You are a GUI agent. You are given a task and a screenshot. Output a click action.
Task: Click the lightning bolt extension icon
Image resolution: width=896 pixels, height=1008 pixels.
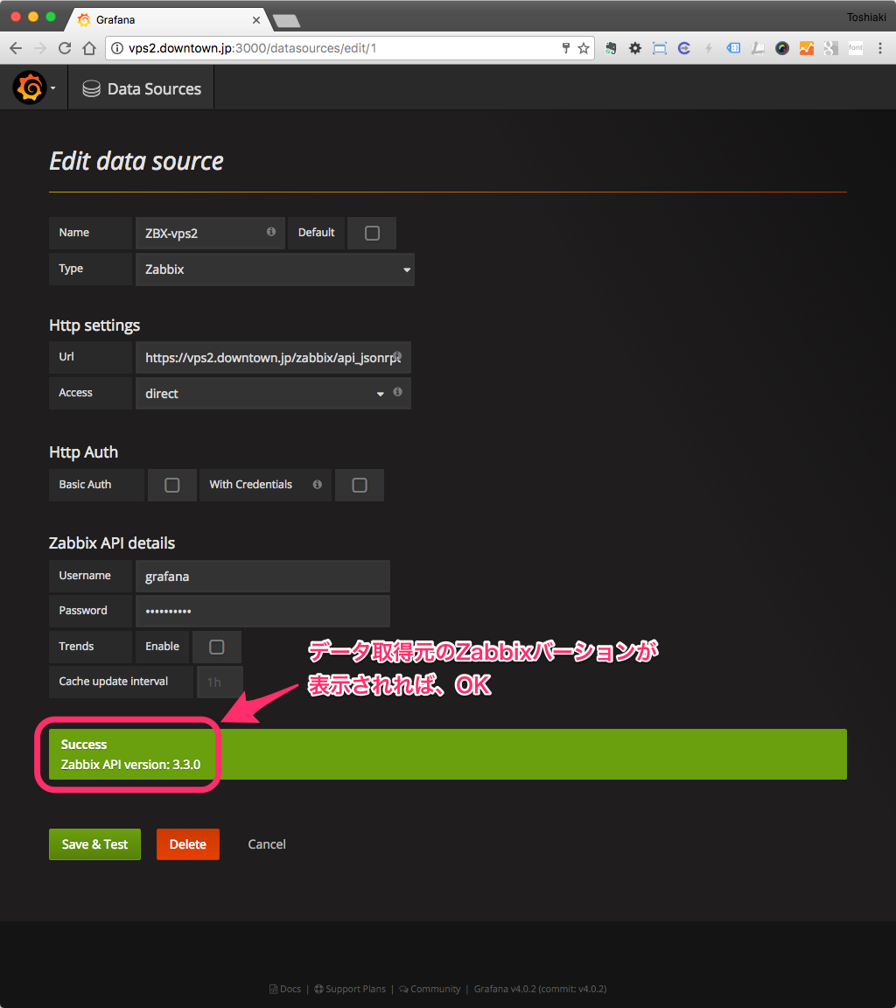click(x=709, y=48)
